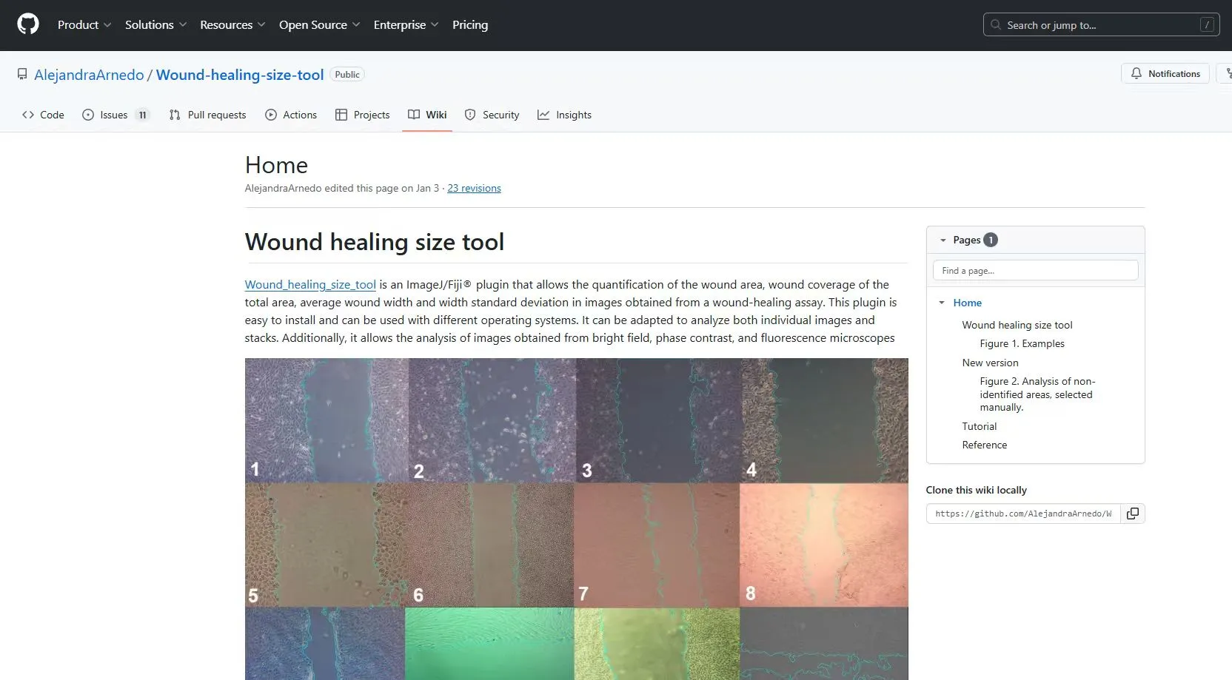Open example image number 8

[x=824, y=545]
